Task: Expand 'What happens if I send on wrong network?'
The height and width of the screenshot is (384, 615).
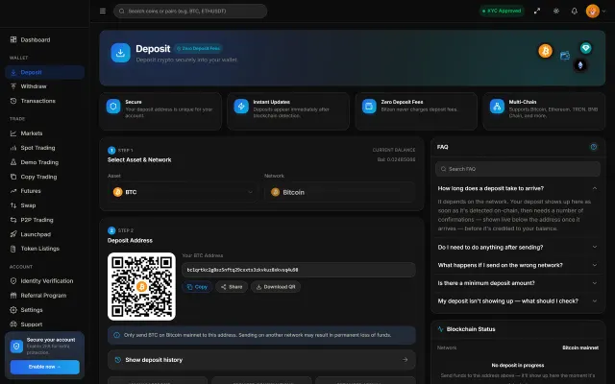Action: point(518,265)
